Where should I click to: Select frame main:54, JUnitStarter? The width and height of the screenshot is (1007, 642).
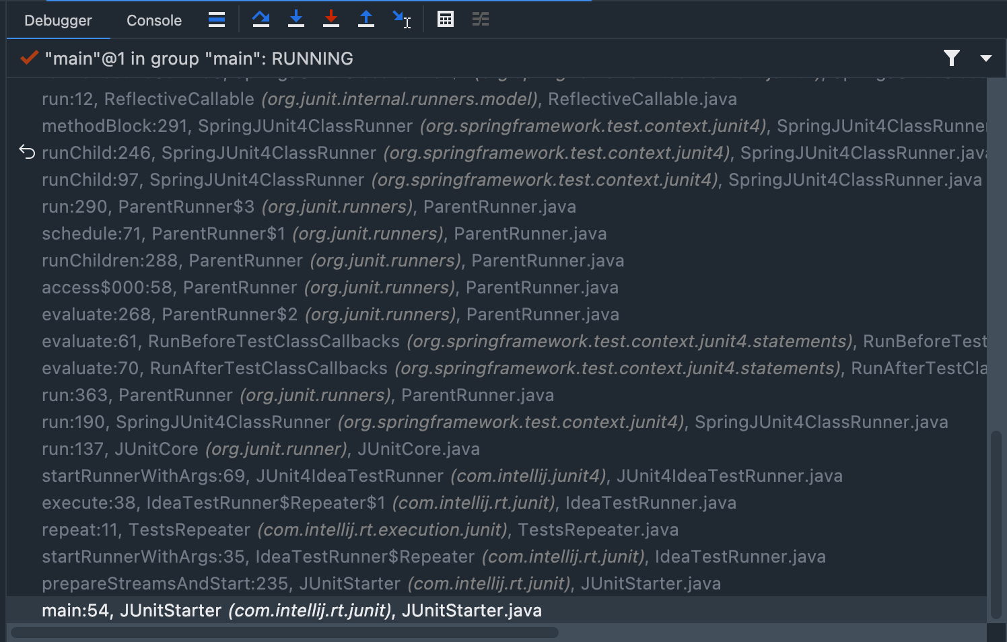pyautogui.click(x=497, y=610)
